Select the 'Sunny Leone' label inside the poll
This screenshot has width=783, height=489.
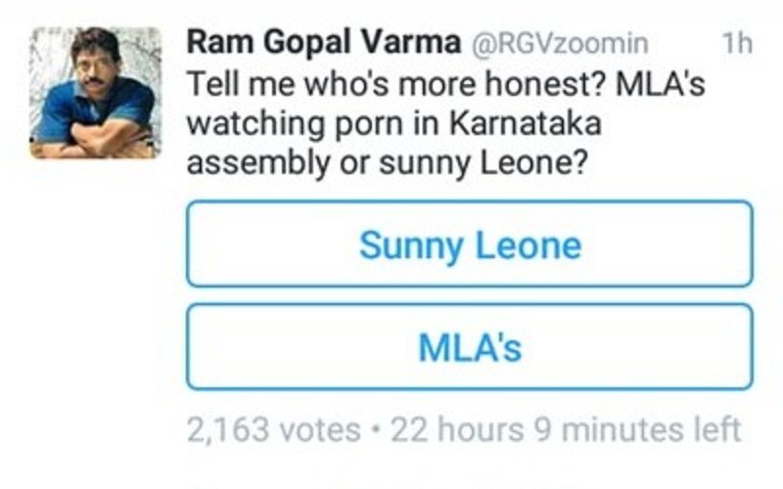point(471,245)
